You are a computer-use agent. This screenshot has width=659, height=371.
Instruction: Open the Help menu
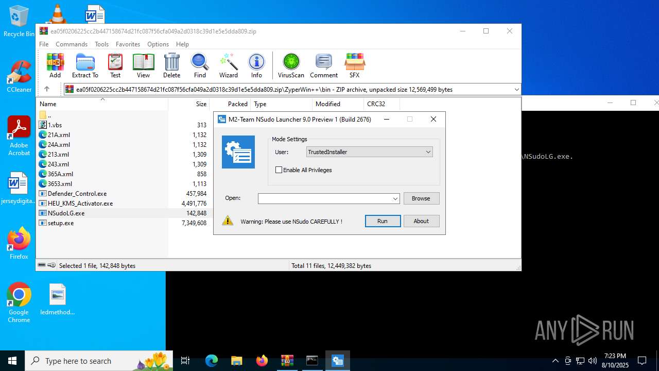pyautogui.click(x=182, y=44)
